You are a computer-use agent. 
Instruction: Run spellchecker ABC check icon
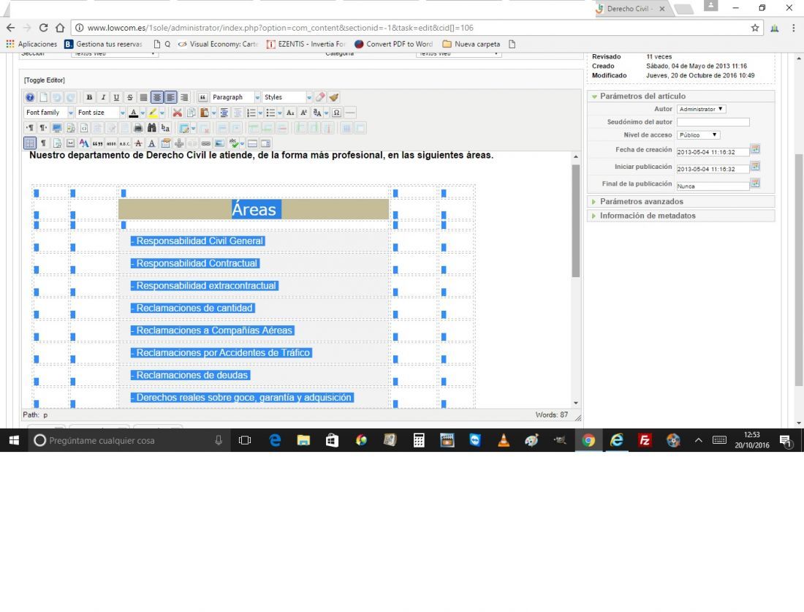[234, 143]
